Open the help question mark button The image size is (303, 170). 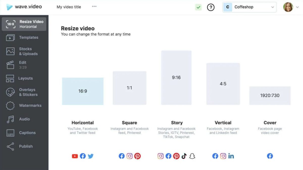(x=211, y=7)
